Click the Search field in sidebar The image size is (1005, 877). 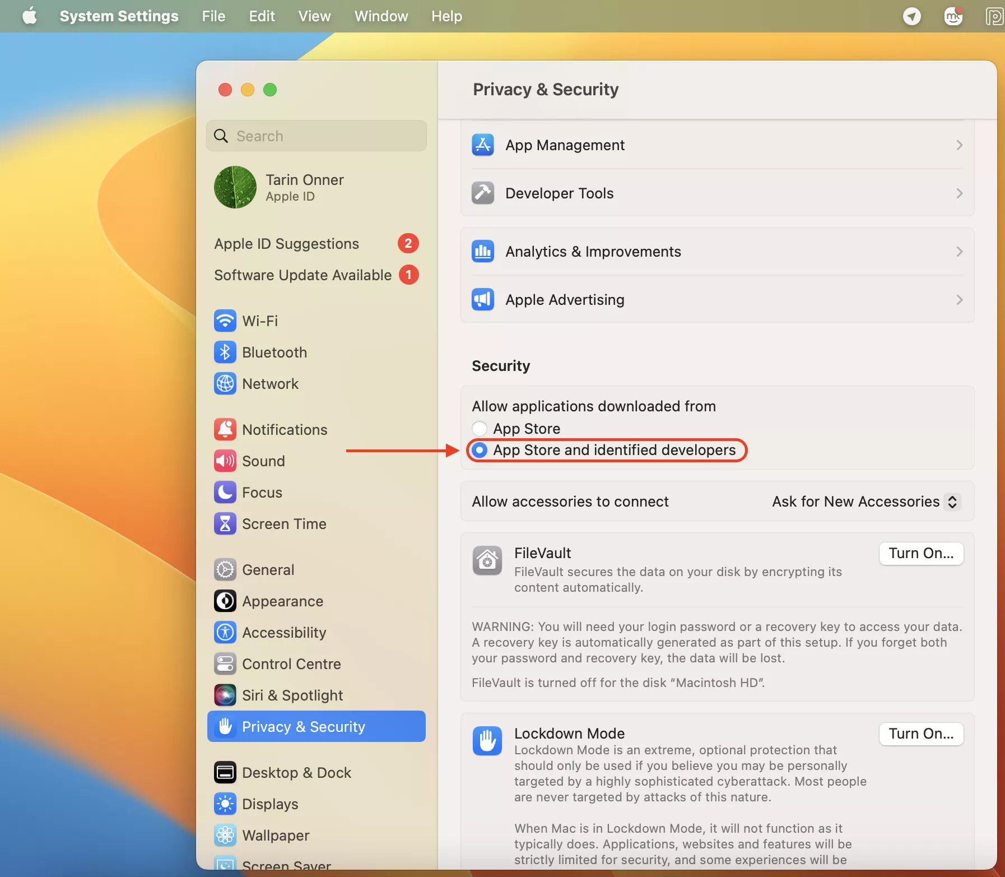click(317, 136)
